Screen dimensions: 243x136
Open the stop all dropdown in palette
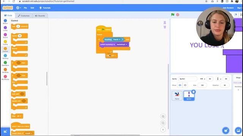pyautogui.click(x=20, y=116)
